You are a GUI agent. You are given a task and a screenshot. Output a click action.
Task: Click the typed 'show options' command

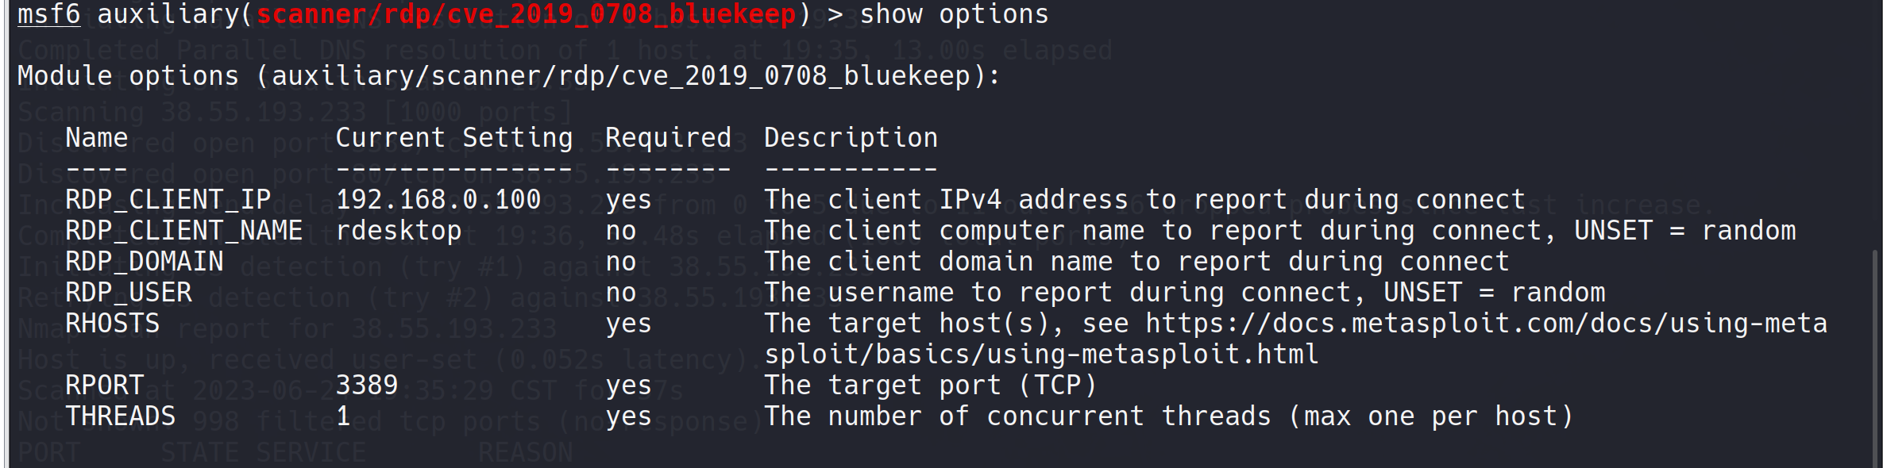(954, 14)
